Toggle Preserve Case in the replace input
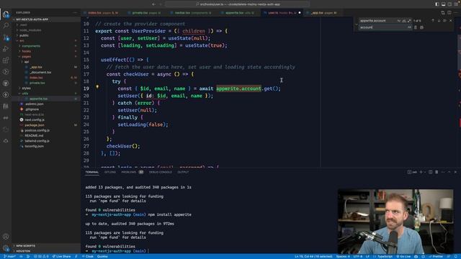The image size is (461, 259). [409, 27]
